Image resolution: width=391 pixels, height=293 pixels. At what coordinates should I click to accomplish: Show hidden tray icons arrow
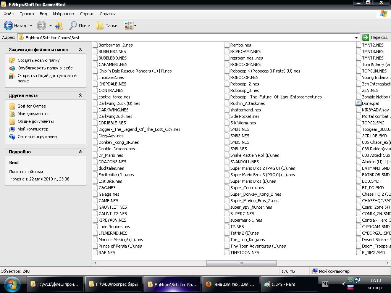tap(343, 284)
